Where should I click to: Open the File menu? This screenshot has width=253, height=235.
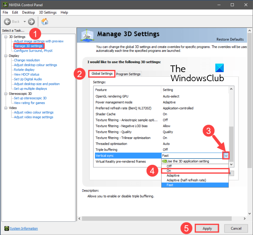(x=5, y=12)
